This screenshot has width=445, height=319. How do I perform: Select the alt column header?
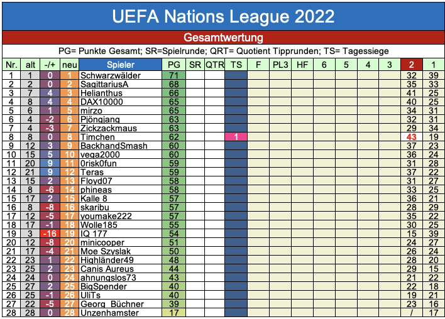30,65
